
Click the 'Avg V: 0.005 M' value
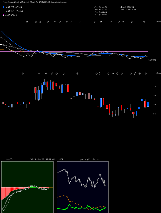click(127, 7)
